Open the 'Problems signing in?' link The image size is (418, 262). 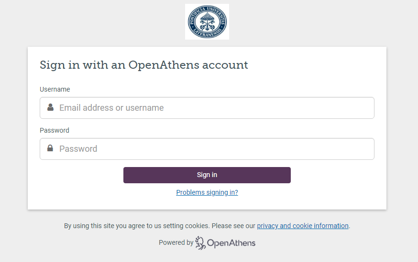pyautogui.click(x=207, y=192)
